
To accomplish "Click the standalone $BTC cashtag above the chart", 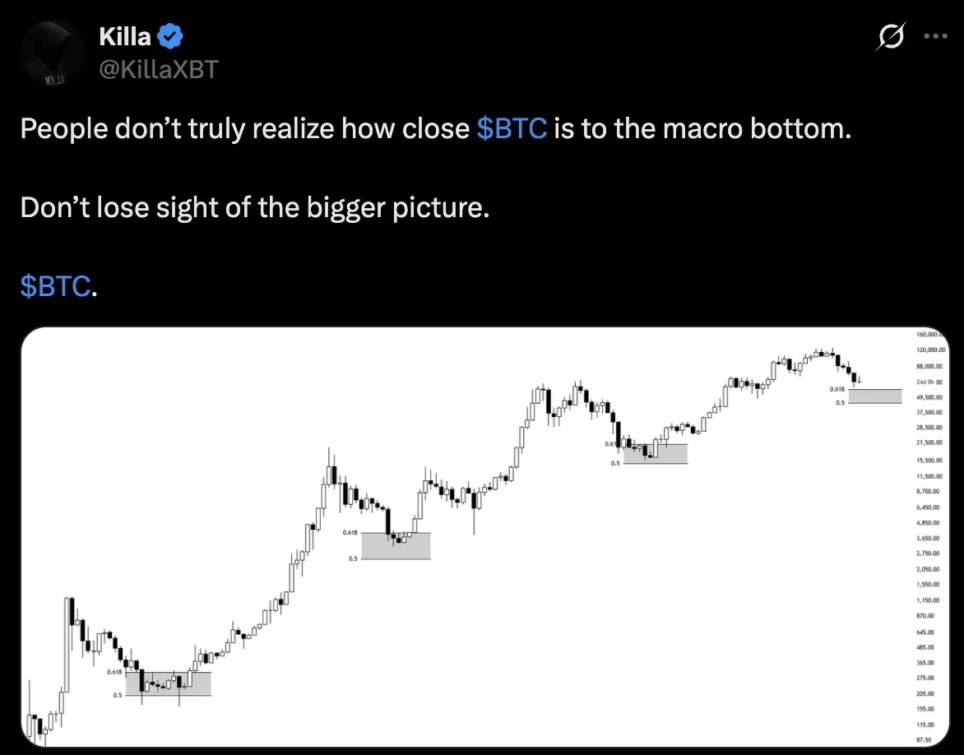I will pos(55,286).
